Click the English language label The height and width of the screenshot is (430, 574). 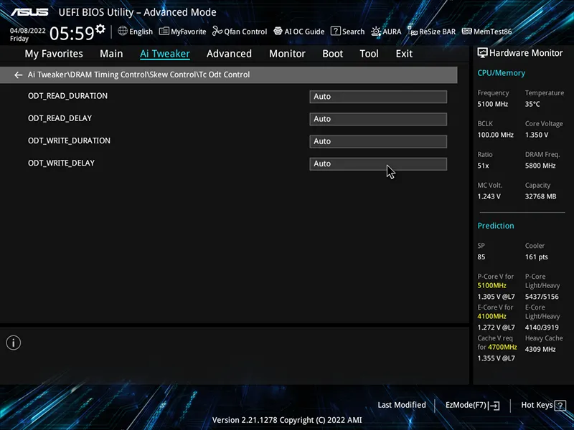coord(141,32)
